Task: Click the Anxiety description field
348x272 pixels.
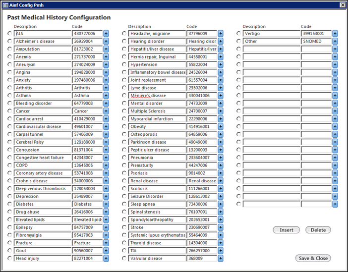Action: (43, 80)
